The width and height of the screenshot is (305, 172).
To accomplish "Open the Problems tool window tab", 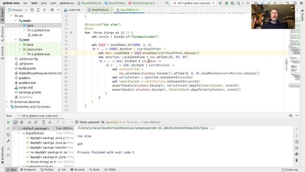I will [x=28, y=170].
